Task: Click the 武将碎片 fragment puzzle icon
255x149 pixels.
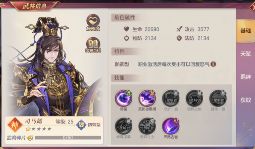Action: point(30,138)
